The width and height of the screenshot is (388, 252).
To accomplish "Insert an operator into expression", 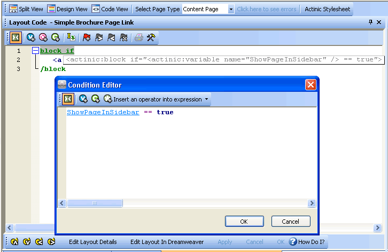I will point(157,99).
